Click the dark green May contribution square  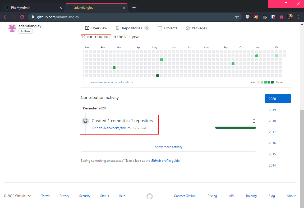coord(158,76)
